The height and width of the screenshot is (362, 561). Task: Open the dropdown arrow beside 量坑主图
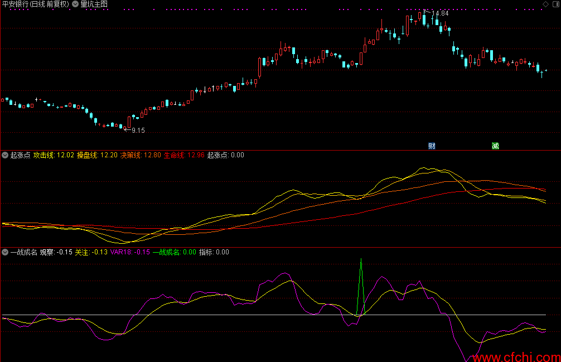pos(75,4)
